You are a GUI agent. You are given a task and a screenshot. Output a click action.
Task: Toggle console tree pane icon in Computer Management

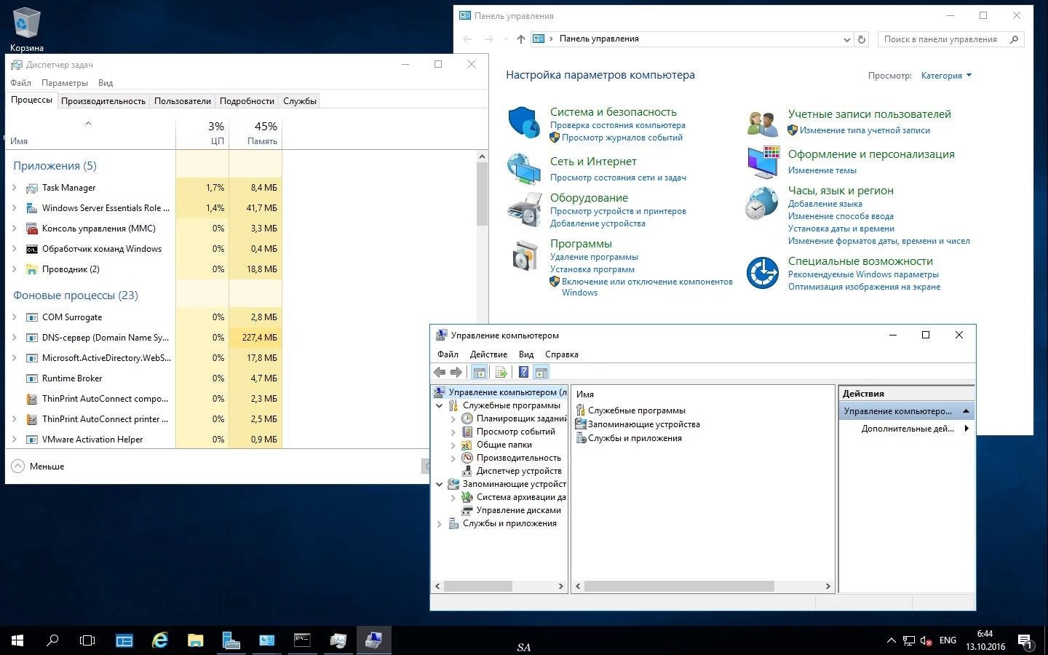pyautogui.click(x=479, y=373)
